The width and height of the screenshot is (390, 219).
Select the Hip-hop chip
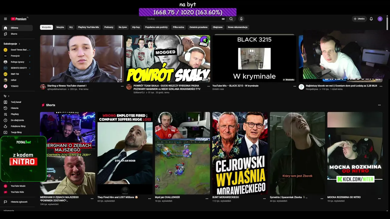pos(136,27)
